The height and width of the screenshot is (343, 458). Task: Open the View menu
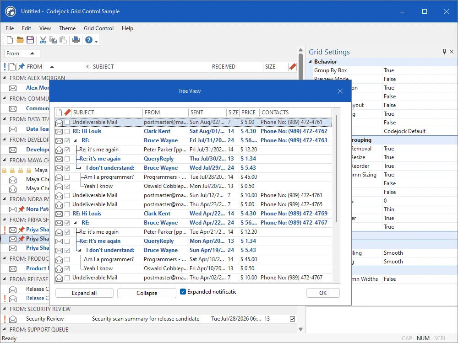pos(45,28)
